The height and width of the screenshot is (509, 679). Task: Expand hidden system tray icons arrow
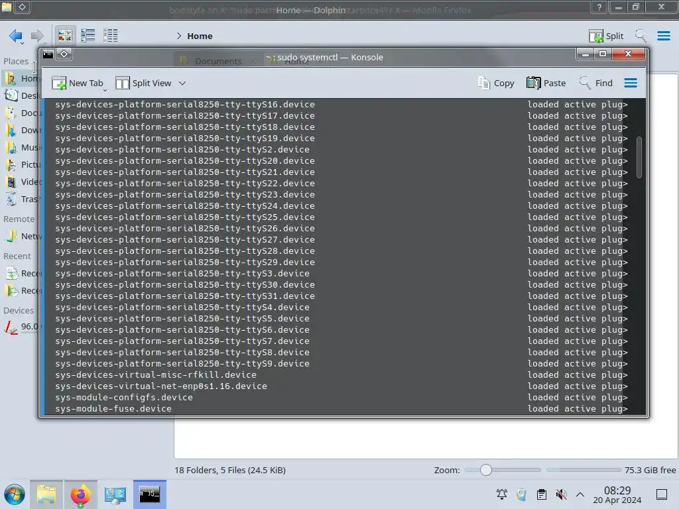pos(580,494)
